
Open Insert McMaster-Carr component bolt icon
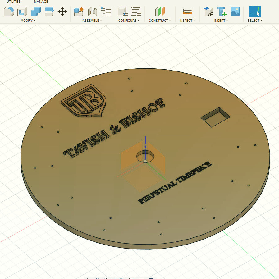[x=222, y=11]
